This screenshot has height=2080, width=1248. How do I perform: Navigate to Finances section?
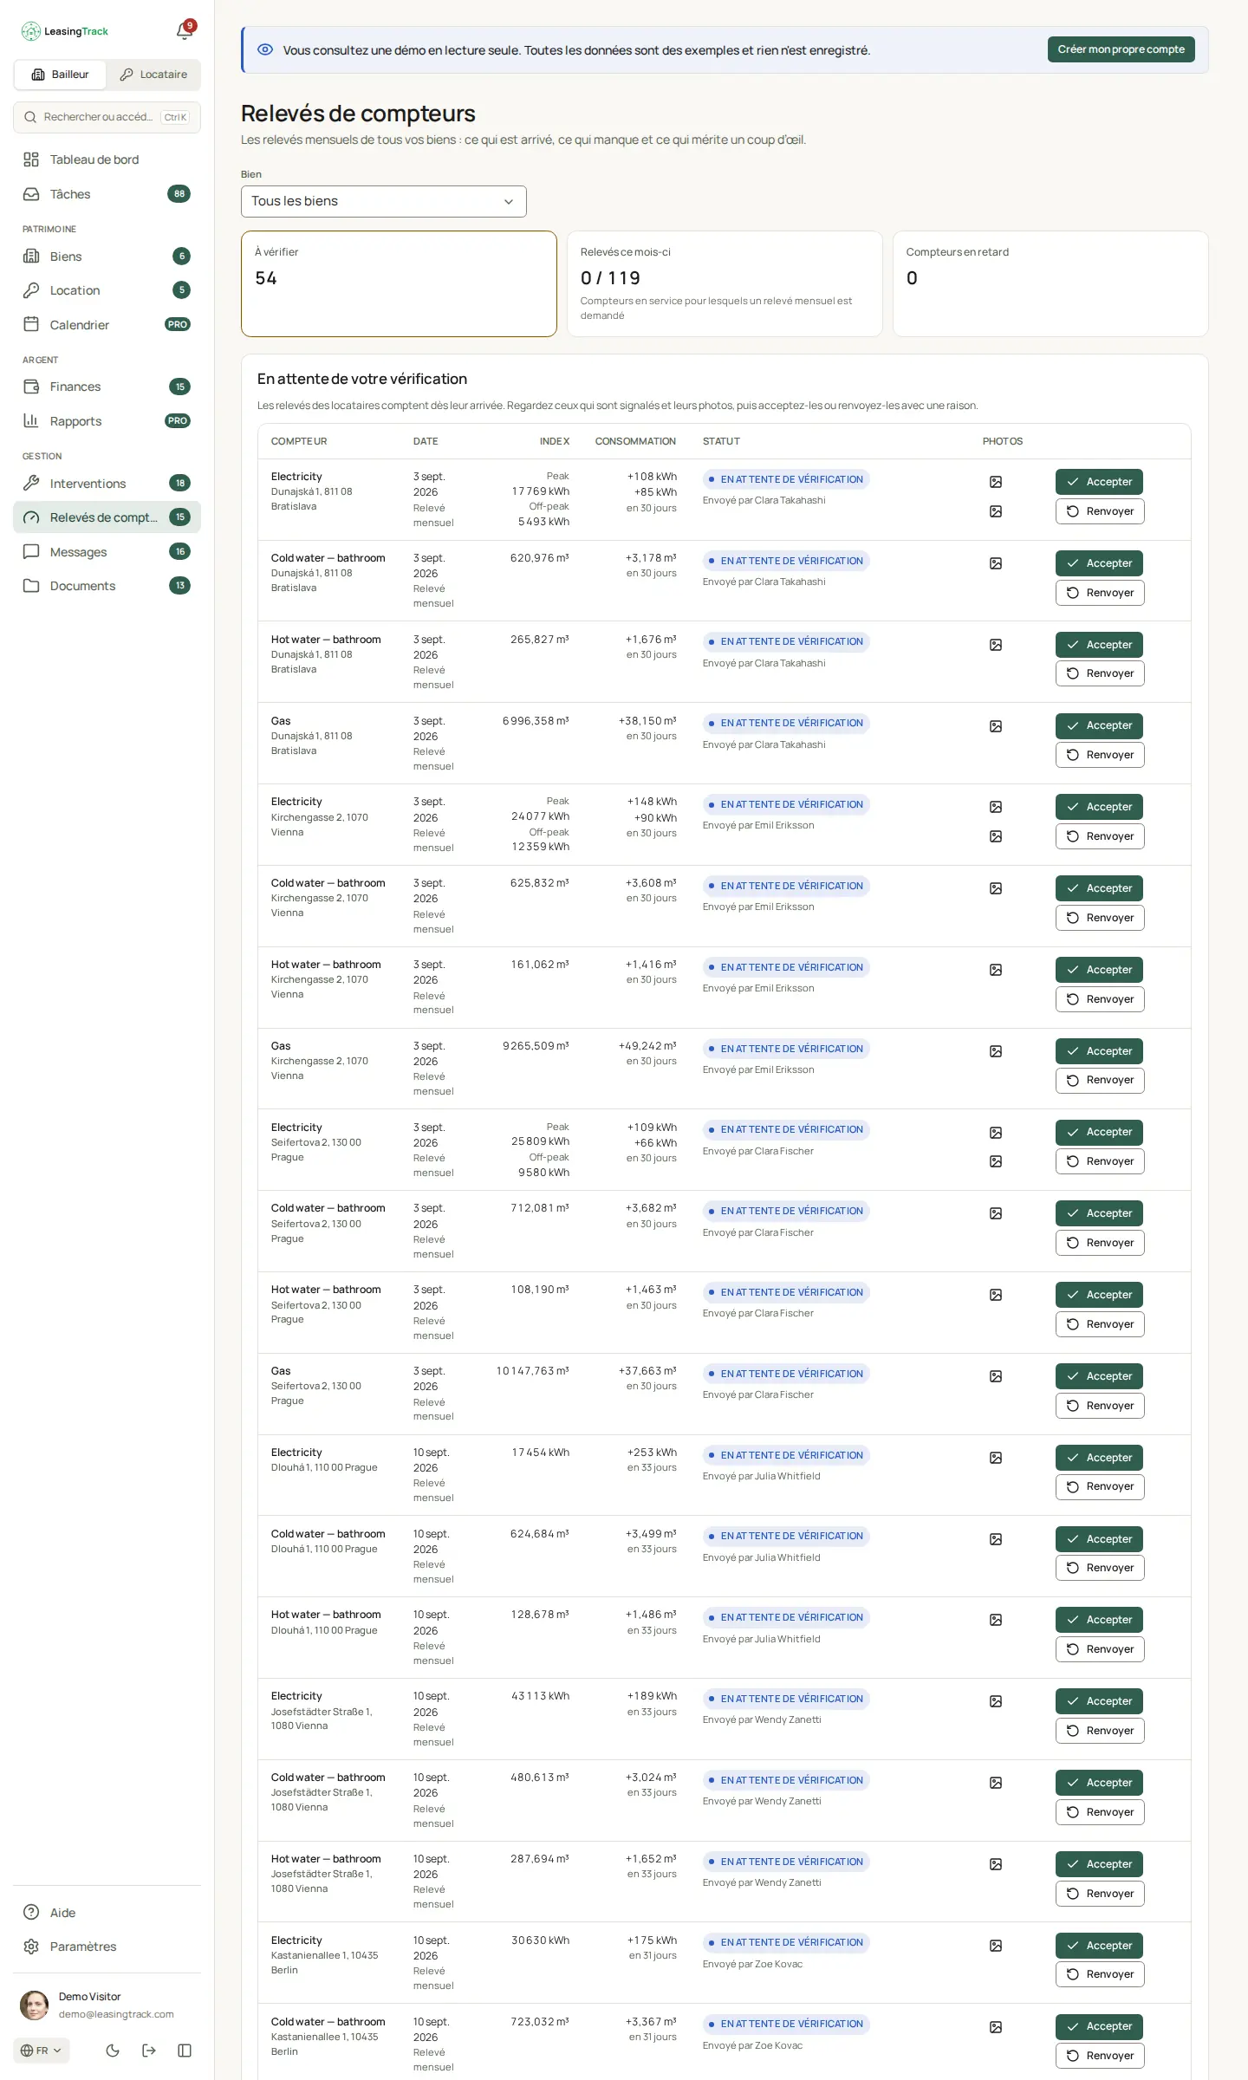pyautogui.click(x=107, y=387)
